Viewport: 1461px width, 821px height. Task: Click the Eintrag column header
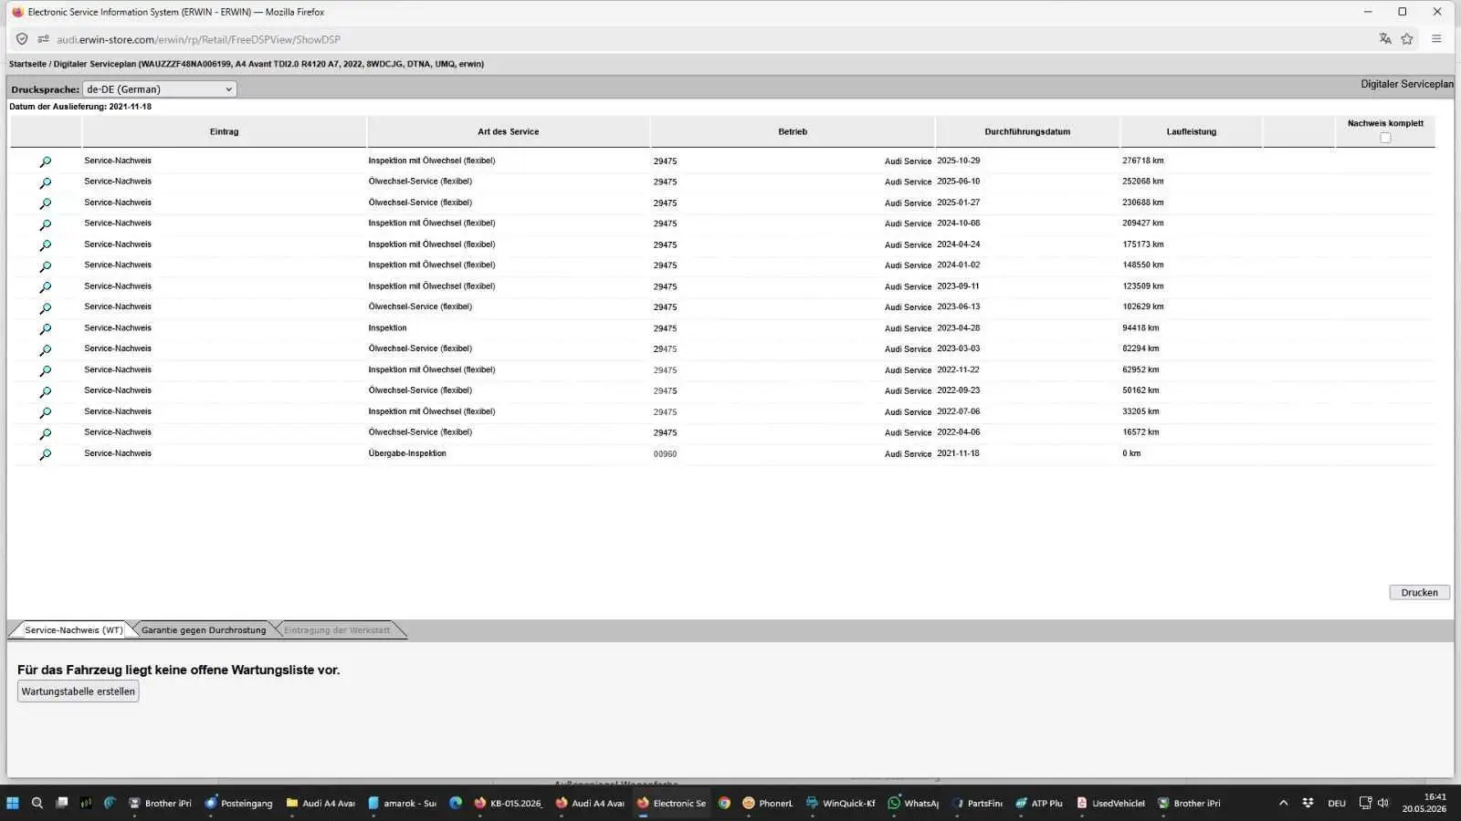[x=224, y=131]
